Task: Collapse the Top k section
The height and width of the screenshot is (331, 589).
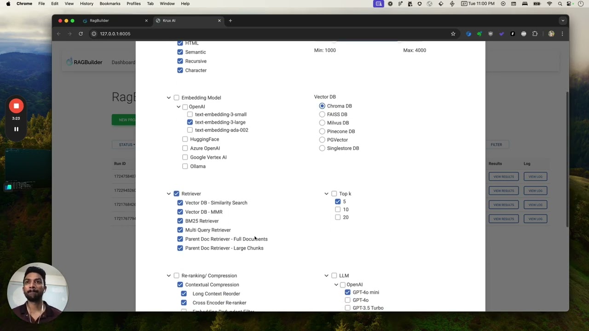Action: (326, 194)
